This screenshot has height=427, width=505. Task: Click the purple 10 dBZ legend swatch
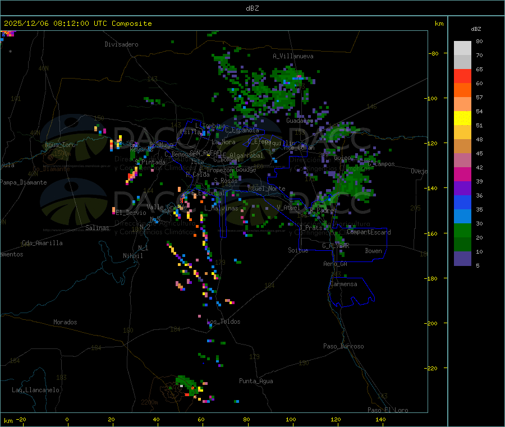click(x=462, y=259)
